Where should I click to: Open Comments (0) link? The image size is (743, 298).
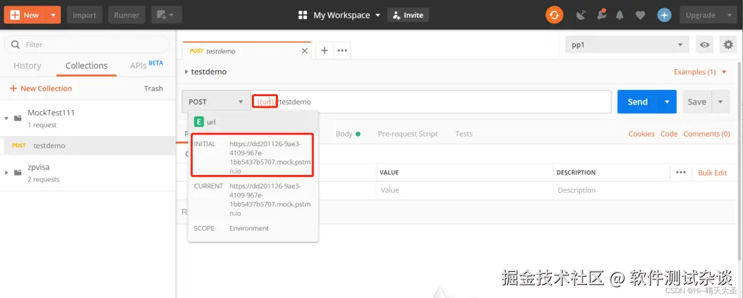707,134
